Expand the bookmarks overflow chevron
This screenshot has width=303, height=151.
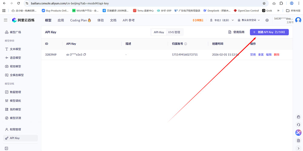(x=278, y=11)
